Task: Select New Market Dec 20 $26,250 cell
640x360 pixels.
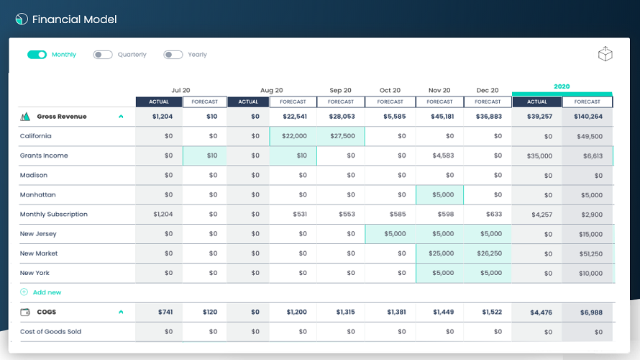Action: coord(488,253)
